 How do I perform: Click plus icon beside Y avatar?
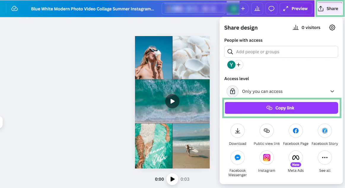(239, 65)
